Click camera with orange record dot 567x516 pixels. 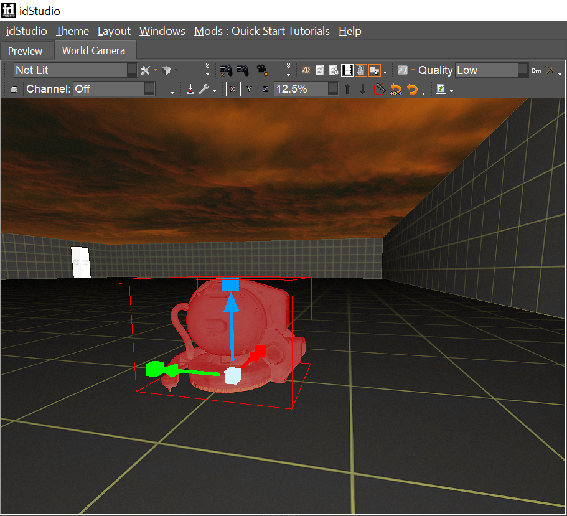point(262,70)
